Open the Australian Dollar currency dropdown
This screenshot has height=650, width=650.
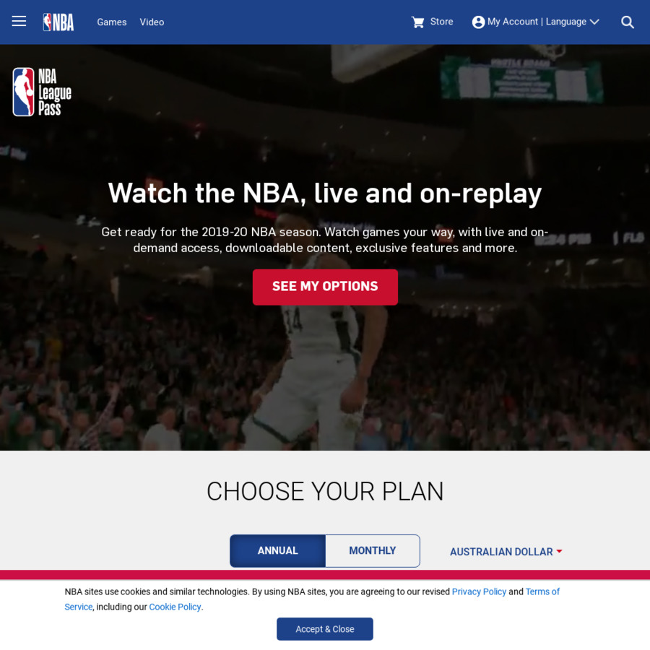coord(506,552)
